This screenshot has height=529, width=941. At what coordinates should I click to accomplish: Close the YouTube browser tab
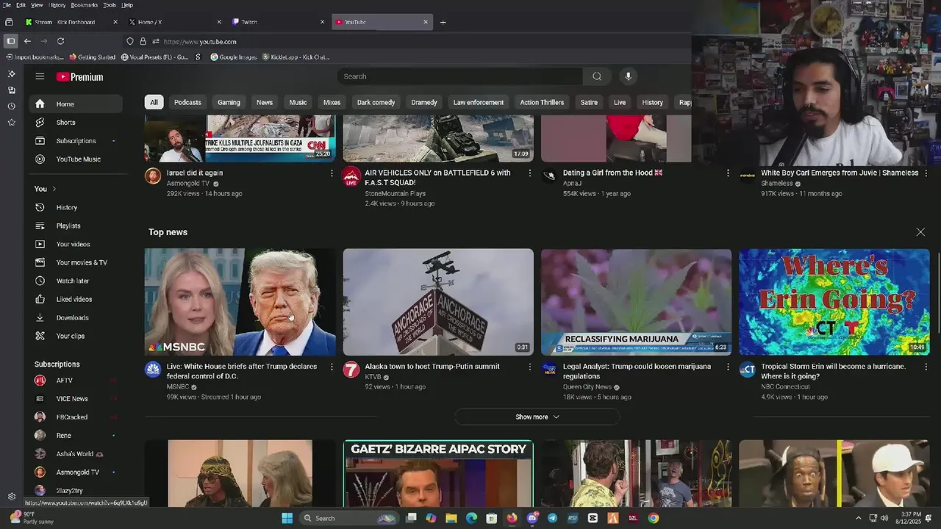click(x=425, y=22)
